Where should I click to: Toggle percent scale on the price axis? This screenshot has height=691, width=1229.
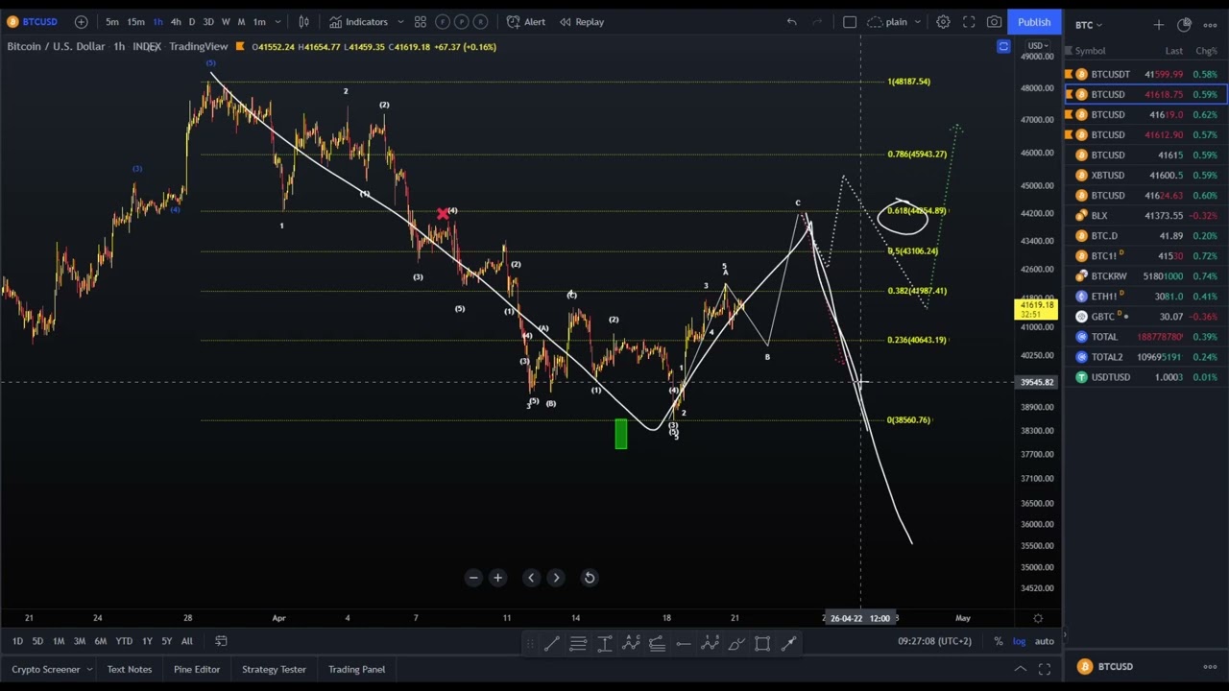coord(999,641)
